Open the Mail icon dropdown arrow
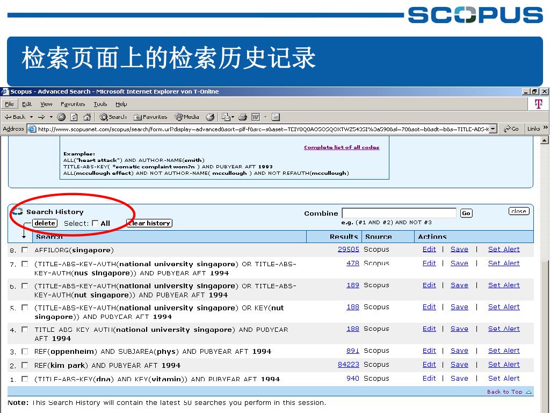This screenshot has width=550, height=413. (233, 117)
